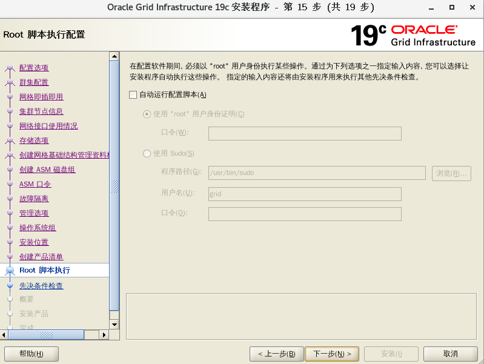Select the 使用 Sudo radio button

click(147, 153)
